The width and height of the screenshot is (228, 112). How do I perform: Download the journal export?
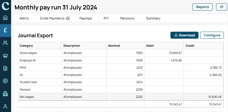point(184,35)
